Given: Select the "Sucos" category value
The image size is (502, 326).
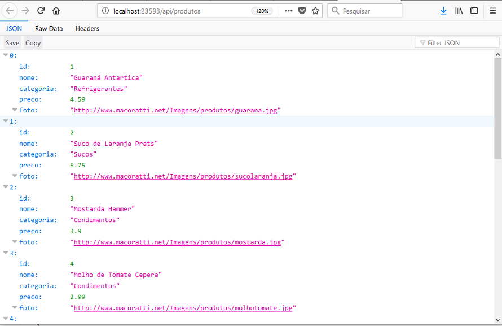Looking at the screenshot, I should coord(83,154).
